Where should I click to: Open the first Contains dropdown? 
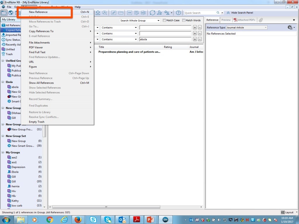coord(119,28)
